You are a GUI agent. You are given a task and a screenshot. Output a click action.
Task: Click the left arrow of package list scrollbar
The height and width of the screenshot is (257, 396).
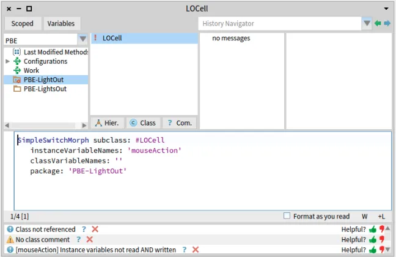pos(7,125)
